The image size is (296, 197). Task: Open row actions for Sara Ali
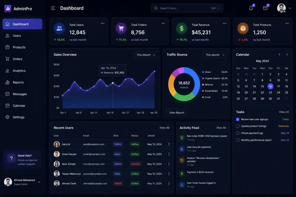coord(169,144)
